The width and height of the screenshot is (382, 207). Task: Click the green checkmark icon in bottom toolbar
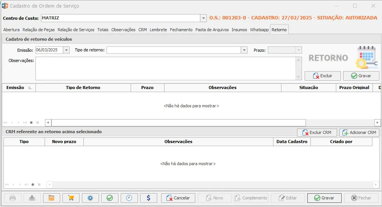point(110,198)
